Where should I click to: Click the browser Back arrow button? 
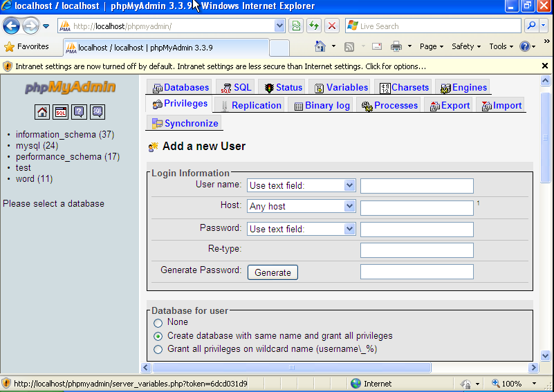[12, 26]
